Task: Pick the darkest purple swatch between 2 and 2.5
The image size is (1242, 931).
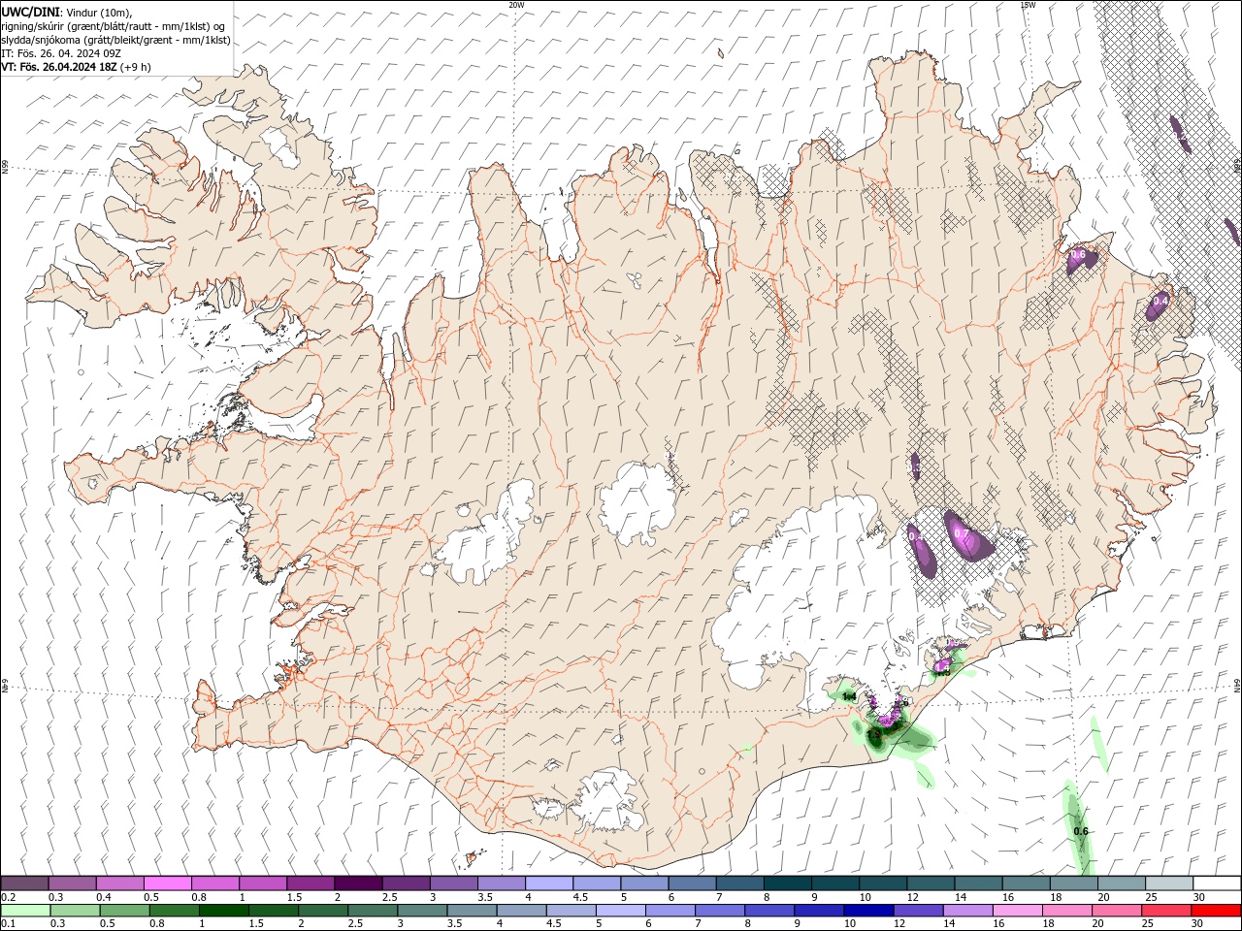Action: tap(357, 883)
